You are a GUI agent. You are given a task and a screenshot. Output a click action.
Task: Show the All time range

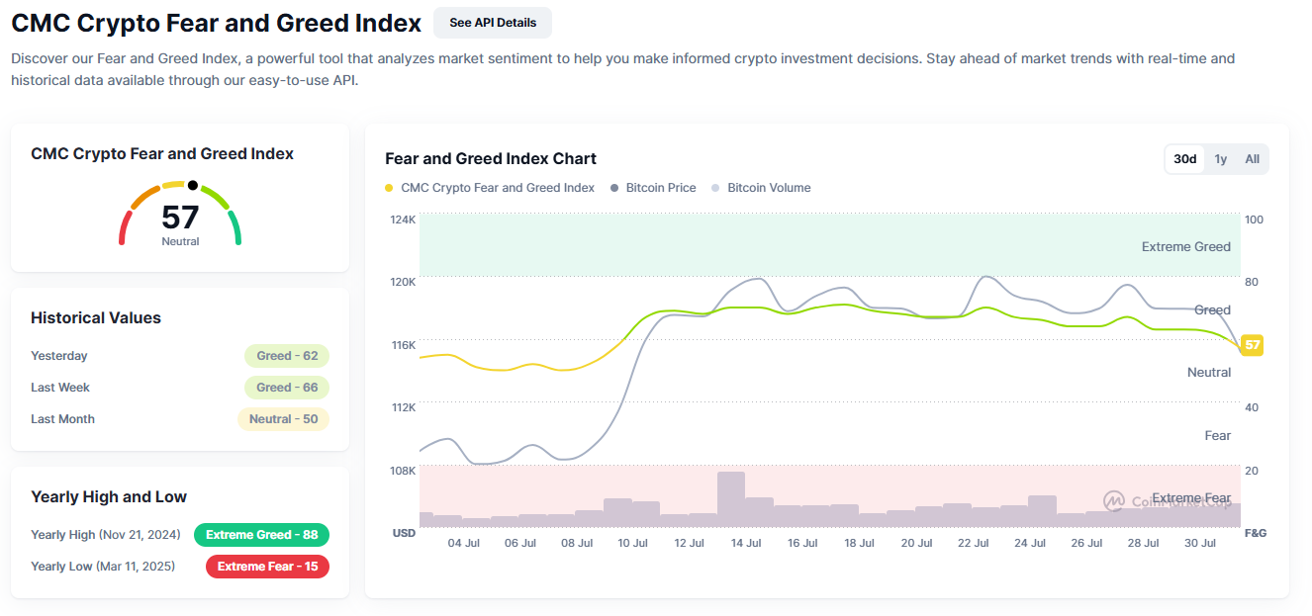(x=1253, y=159)
